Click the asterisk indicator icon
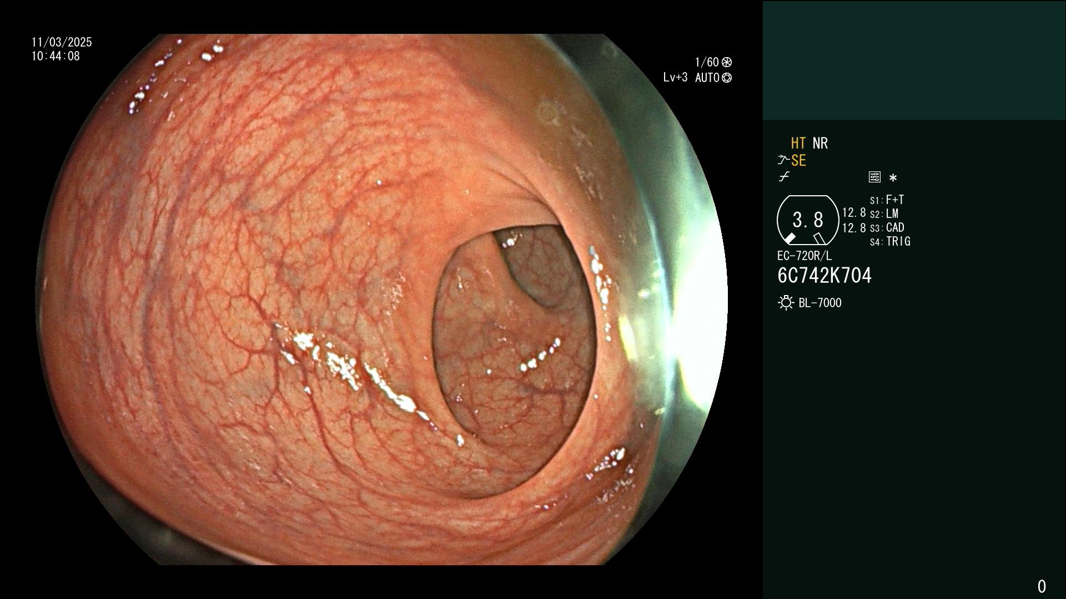The height and width of the screenshot is (599, 1066). point(893,178)
